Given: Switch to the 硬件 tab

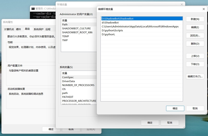Looking at the screenshot, I should [x=18, y=29].
